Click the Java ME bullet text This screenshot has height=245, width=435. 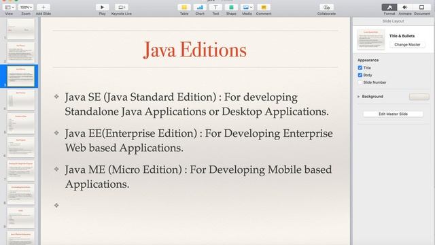click(198, 177)
